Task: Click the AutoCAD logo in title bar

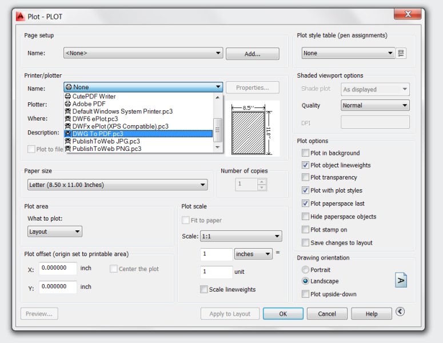Action: point(19,17)
